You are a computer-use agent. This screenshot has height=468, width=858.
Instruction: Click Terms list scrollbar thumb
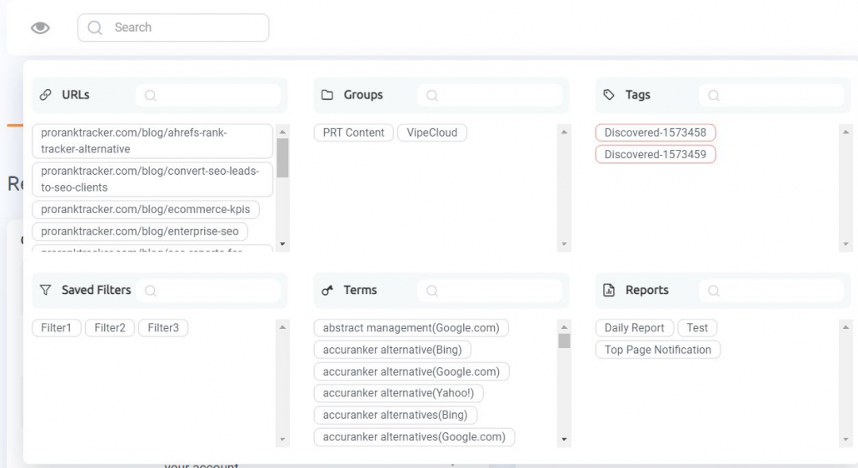(x=564, y=341)
